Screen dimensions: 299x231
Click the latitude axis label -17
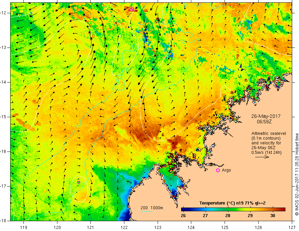pos(4,186)
